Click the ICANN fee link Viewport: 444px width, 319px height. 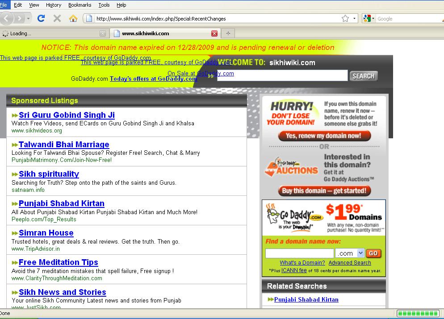coord(294,270)
